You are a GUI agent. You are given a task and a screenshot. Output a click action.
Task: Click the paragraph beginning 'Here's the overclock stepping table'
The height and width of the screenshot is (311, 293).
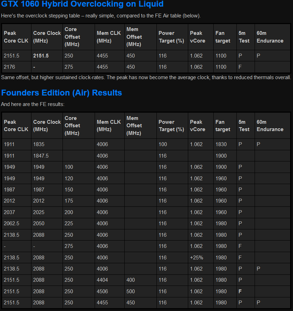[101, 16]
